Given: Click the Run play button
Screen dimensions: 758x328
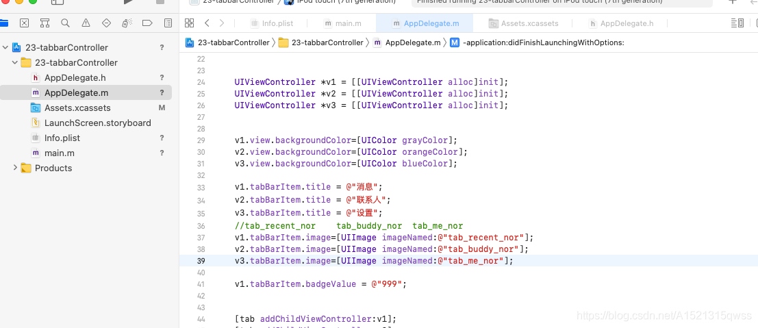Looking at the screenshot, I should (128, 2).
